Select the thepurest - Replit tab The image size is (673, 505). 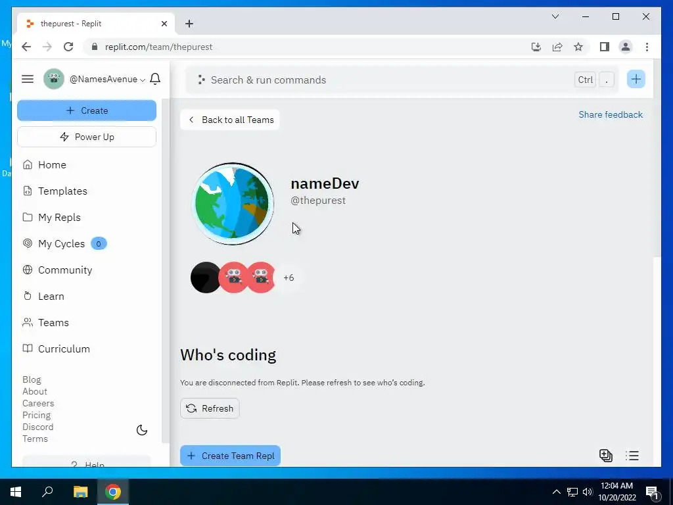click(95, 24)
